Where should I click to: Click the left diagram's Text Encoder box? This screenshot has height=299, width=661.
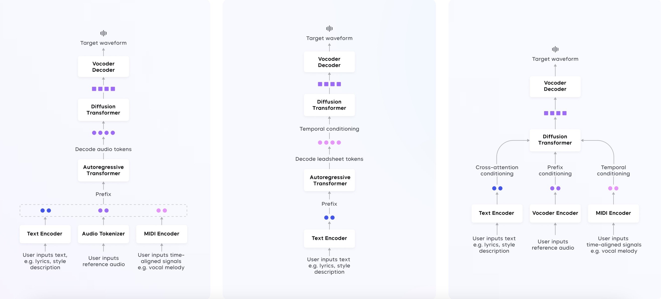(45, 234)
